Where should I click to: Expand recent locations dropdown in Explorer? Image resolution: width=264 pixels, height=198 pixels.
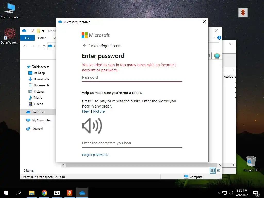[x=39, y=46]
